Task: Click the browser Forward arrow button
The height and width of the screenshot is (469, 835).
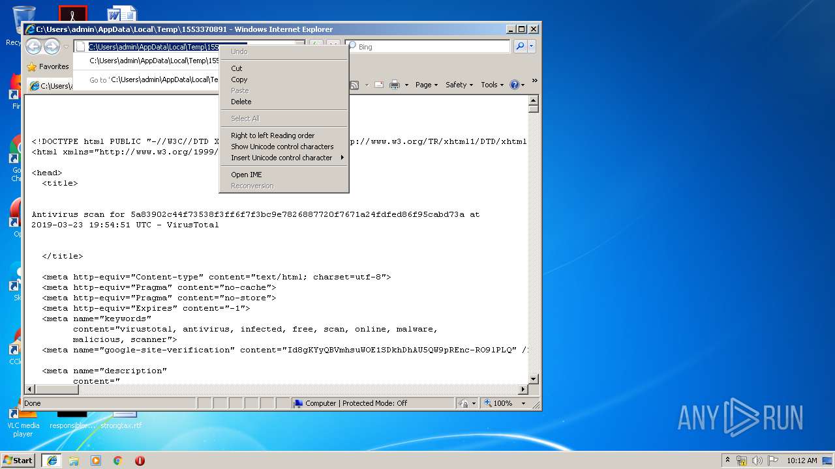Action: click(x=52, y=46)
